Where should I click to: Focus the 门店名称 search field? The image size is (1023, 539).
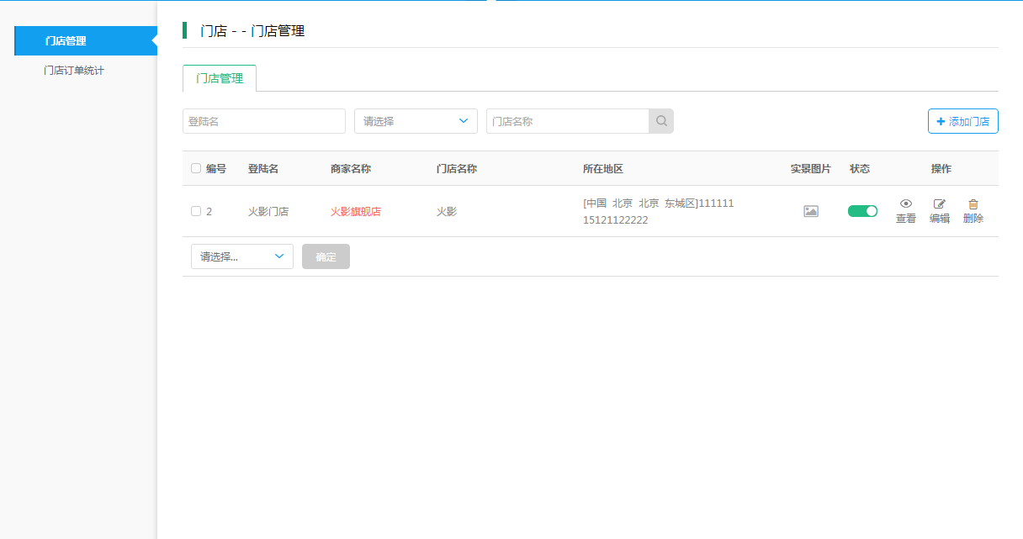pyautogui.click(x=567, y=121)
